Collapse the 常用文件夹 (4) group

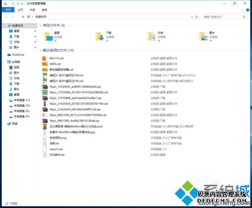40,25
